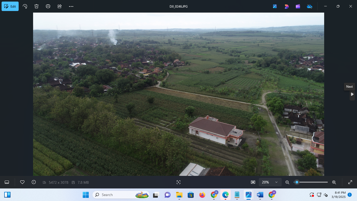Viewport: 357px width, 201px height.
Task: Delete the photo using the trash icon
Action: coord(36,6)
